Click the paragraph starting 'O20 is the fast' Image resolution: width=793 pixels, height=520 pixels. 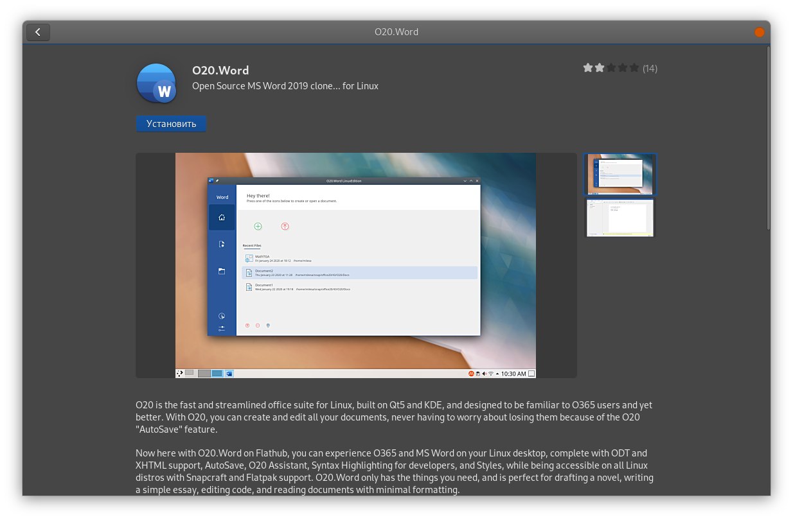click(394, 417)
